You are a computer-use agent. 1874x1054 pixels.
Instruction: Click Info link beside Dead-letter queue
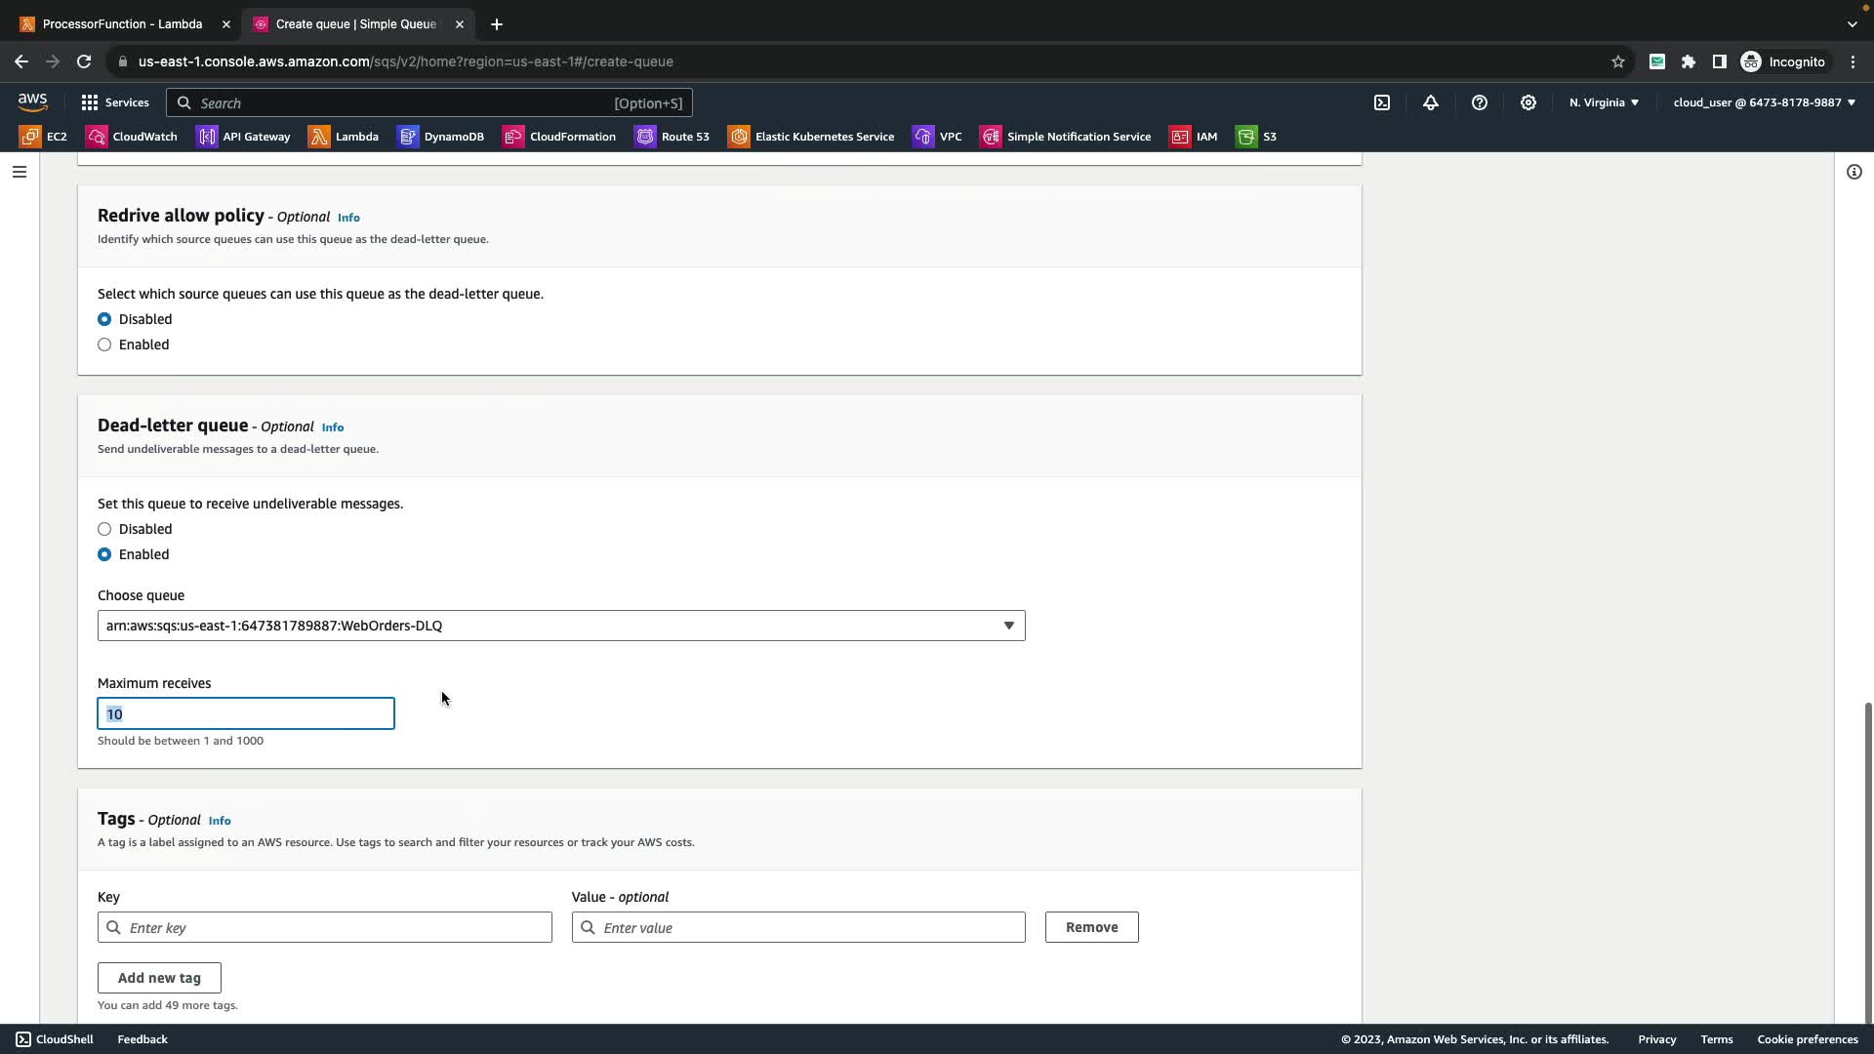[x=333, y=427]
